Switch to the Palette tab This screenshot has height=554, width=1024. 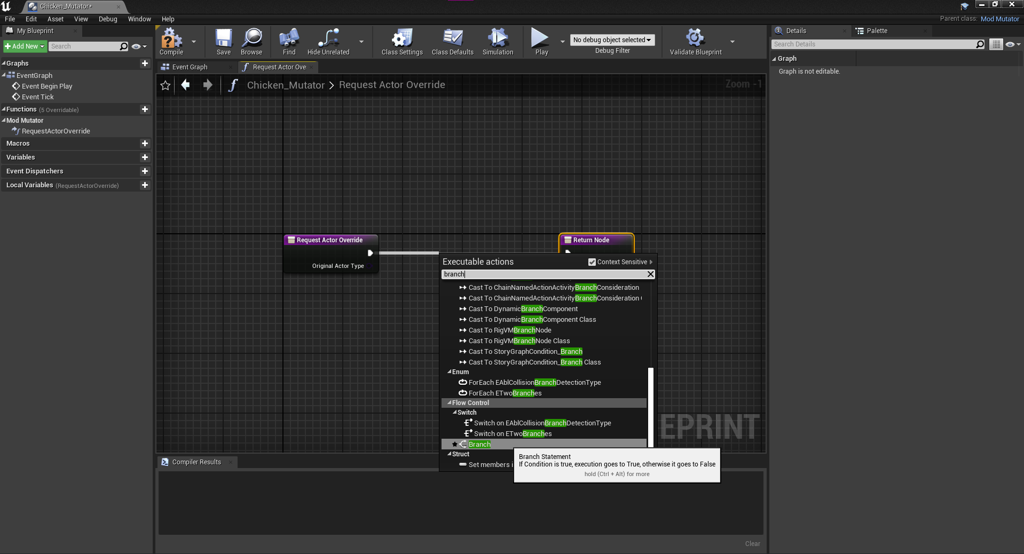coord(877,31)
